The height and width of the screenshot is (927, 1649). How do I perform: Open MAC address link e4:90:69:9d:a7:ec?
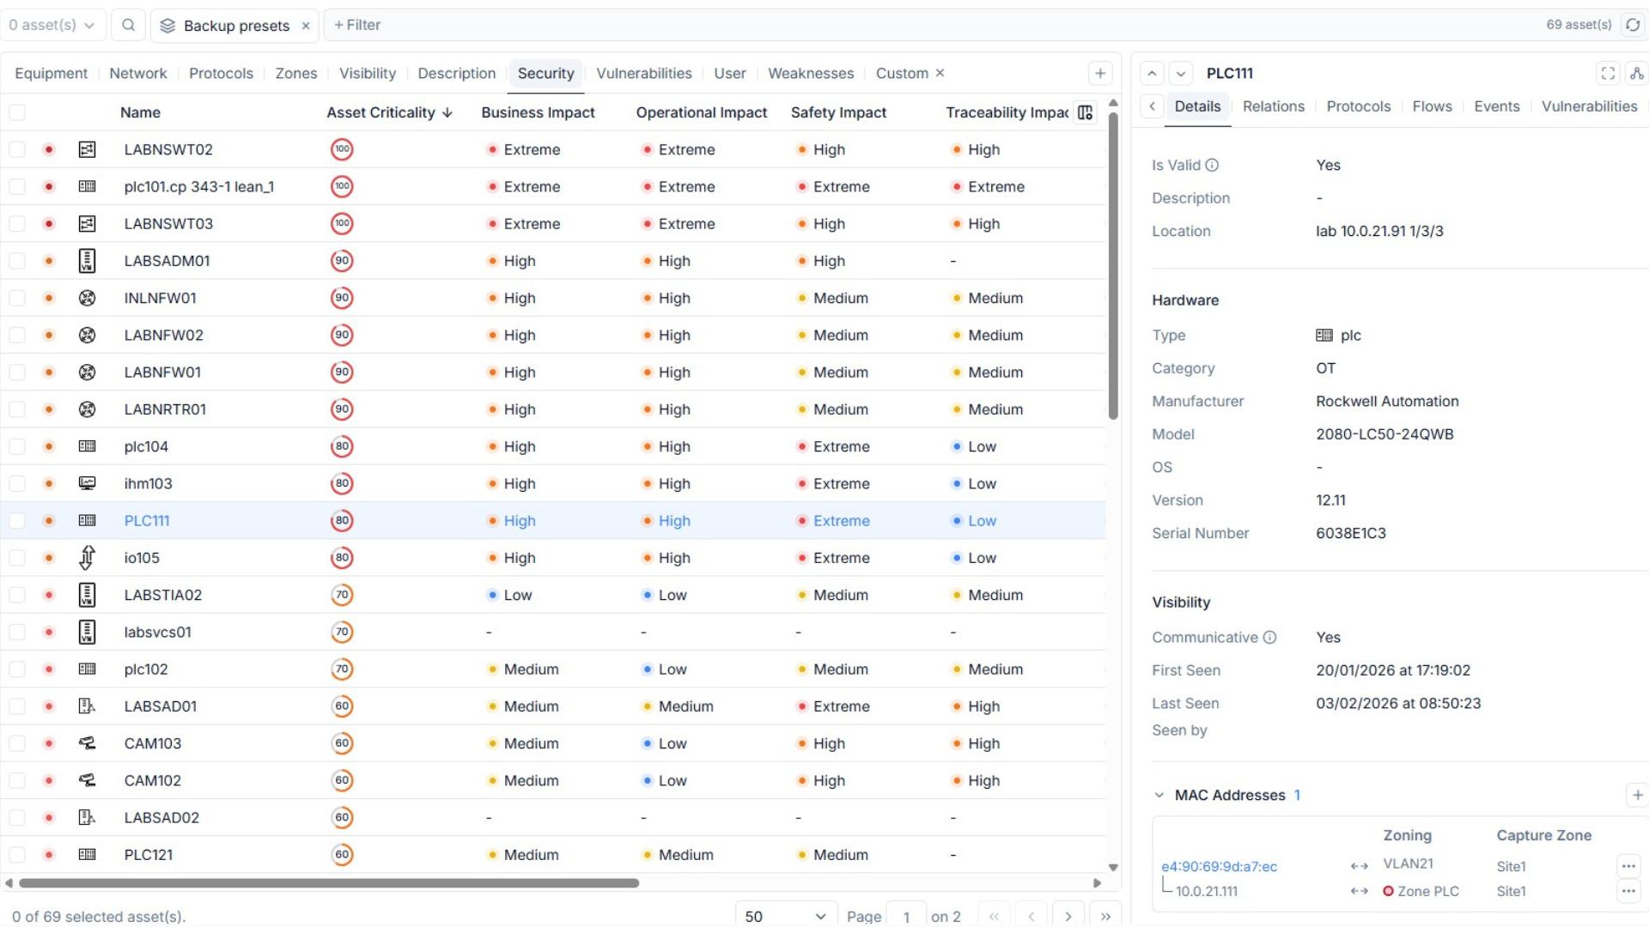1220,866
